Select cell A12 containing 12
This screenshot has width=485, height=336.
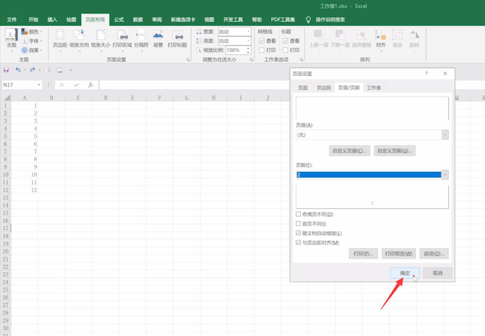tap(25, 190)
